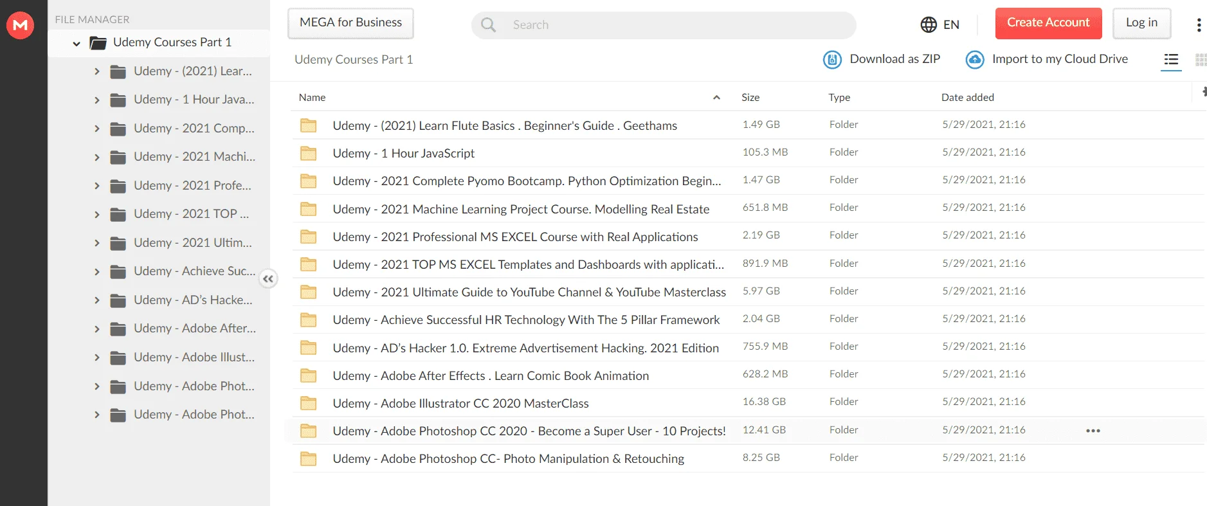1207x506 pixels.
Task: Click folder icon of After Effects Comic row
Action: point(309,375)
